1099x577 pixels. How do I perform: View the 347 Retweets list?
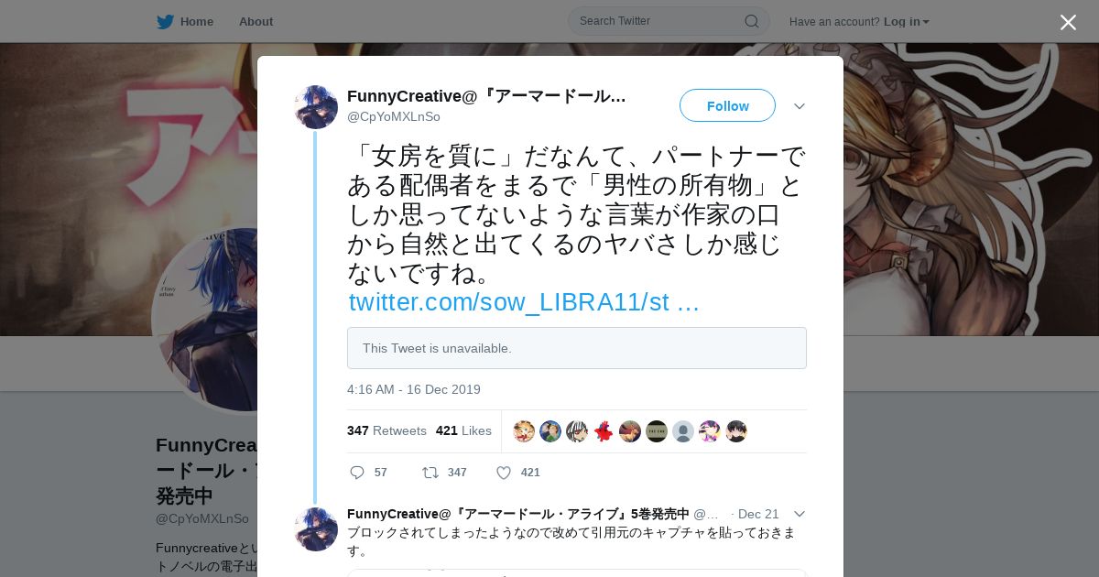click(386, 430)
